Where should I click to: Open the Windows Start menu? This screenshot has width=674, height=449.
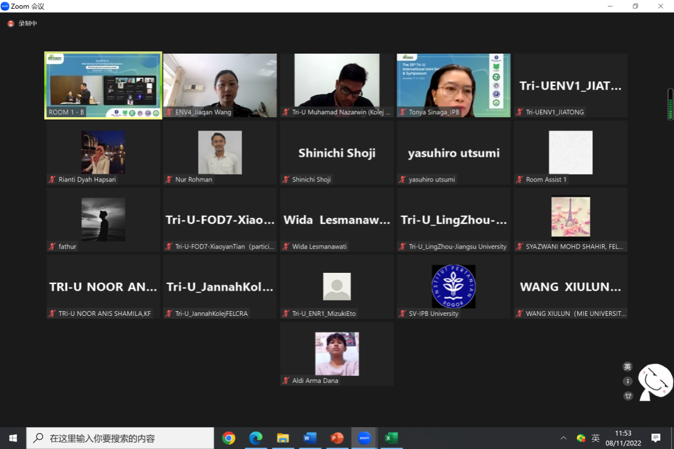(13, 438)
